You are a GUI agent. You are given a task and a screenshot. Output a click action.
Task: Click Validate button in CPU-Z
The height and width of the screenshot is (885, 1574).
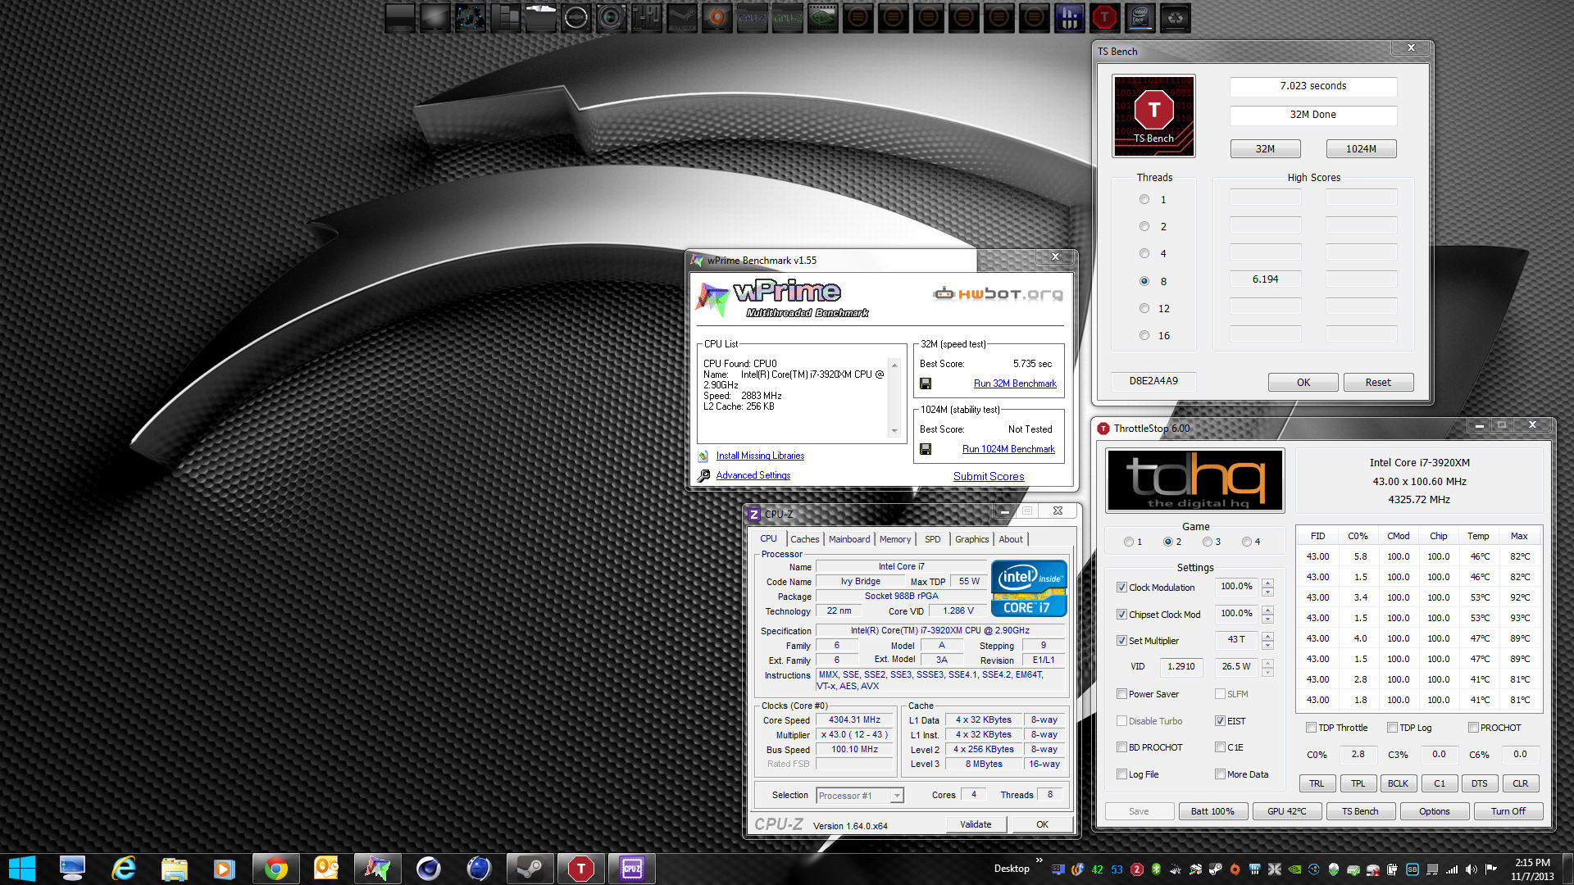[x=976, y=824]
